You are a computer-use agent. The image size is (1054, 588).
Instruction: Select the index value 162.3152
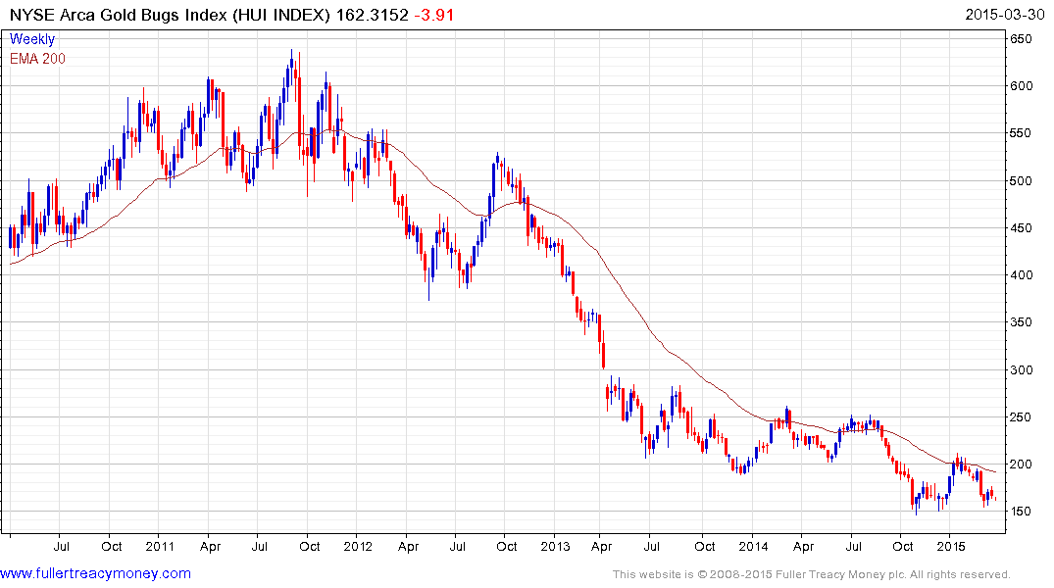372,15
